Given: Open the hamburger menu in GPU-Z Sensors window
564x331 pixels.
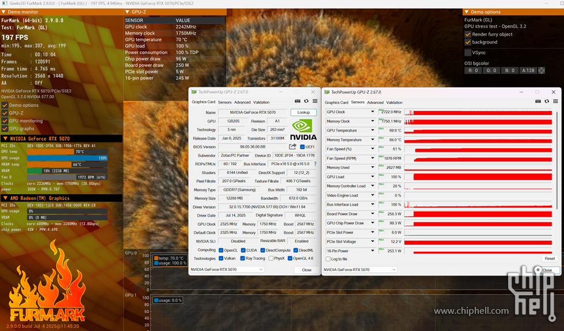Looking at the screenshot, I should coord(555,101).
